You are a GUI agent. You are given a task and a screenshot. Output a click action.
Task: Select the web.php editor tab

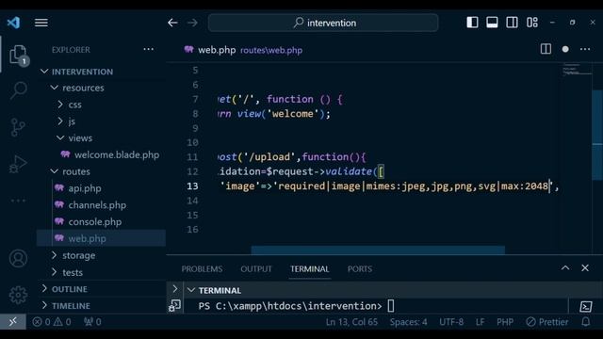click(x=243, y=50)
